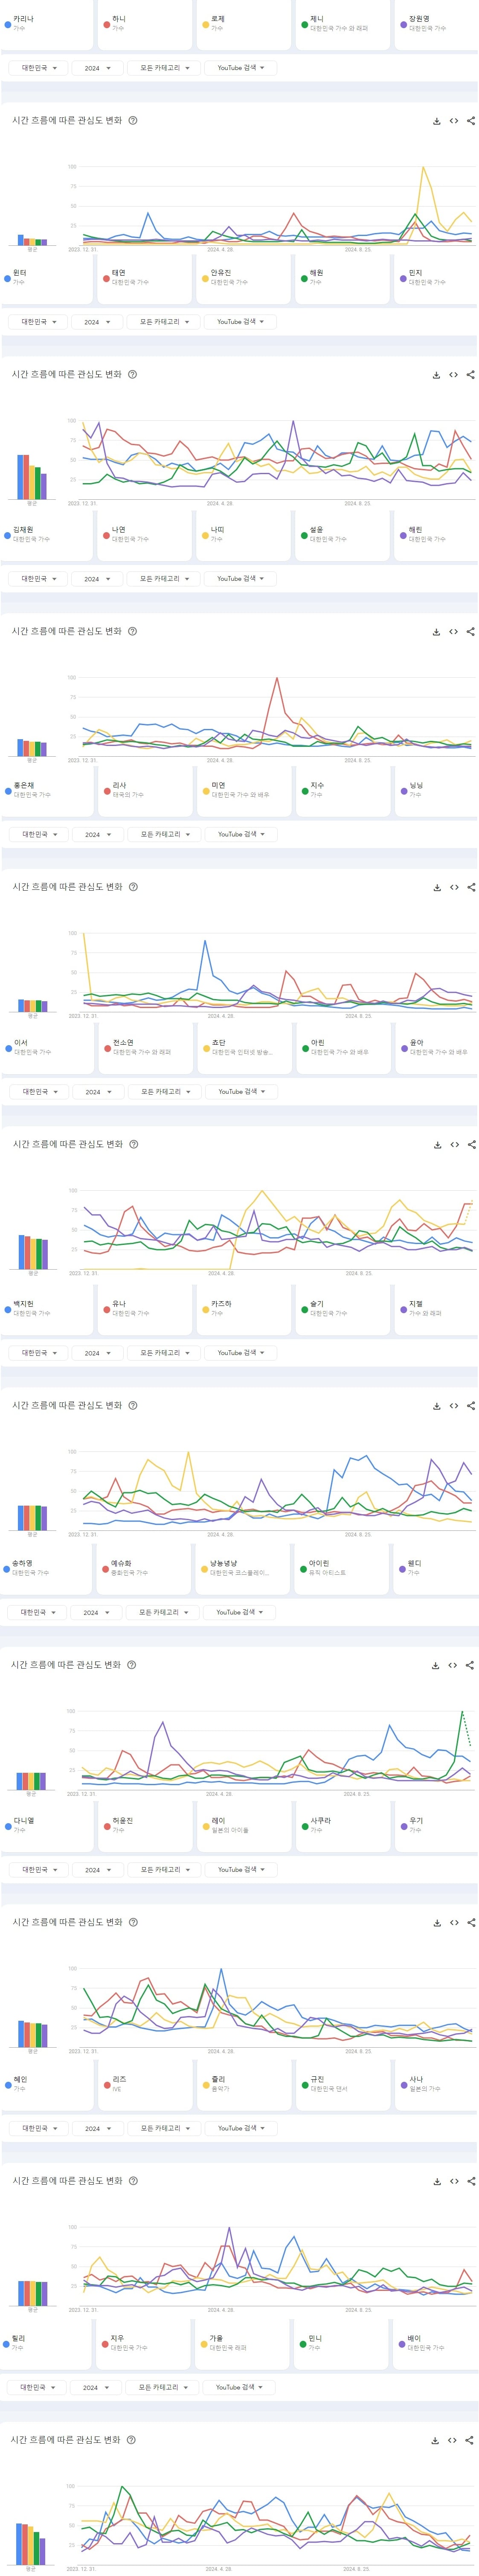Open embed code for 다니엘 group chart
This screenshot has height=2576, width=479.
click(x=454, y=1923)
